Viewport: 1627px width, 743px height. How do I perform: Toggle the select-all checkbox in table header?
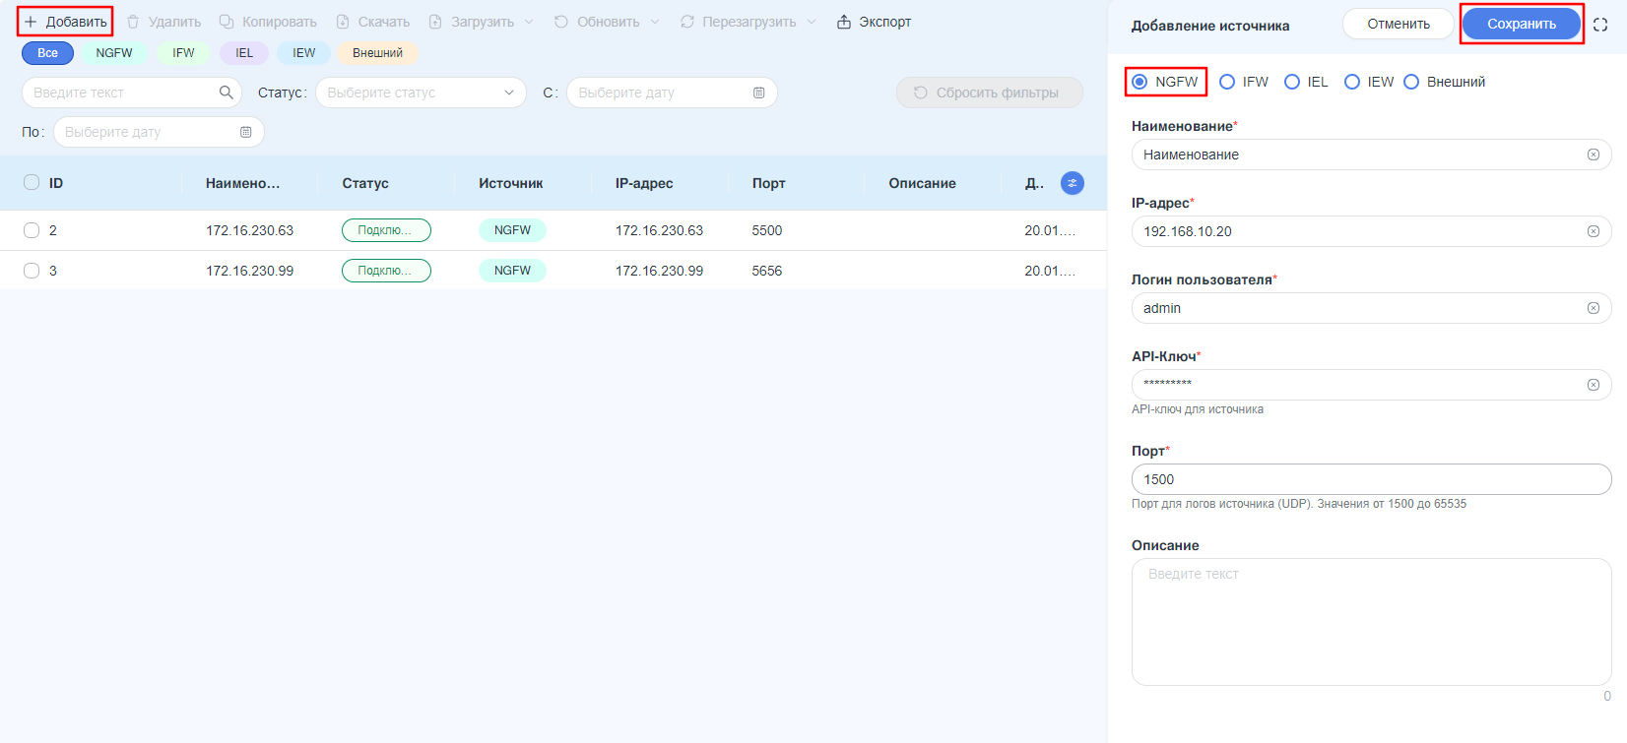click(32, 182)
